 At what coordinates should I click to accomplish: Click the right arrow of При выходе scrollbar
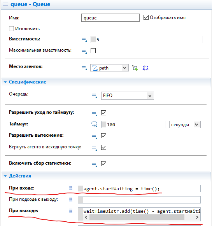point(197,217)
